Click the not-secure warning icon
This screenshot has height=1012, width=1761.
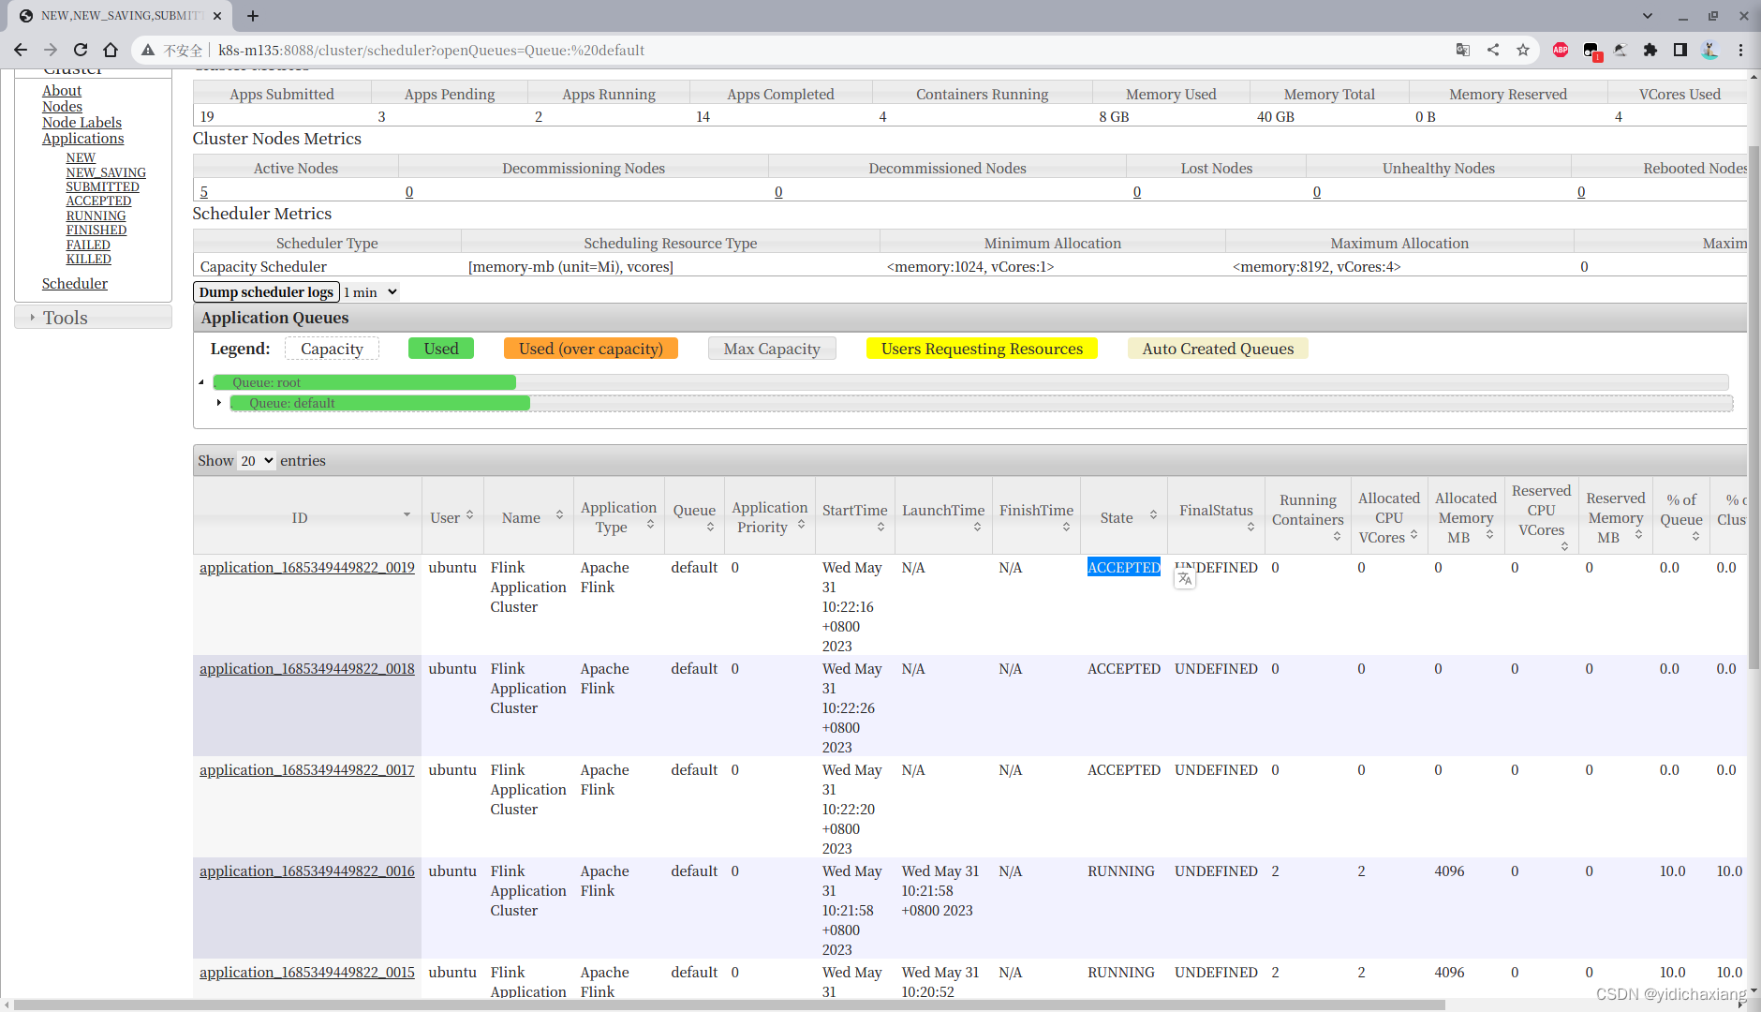148,50
